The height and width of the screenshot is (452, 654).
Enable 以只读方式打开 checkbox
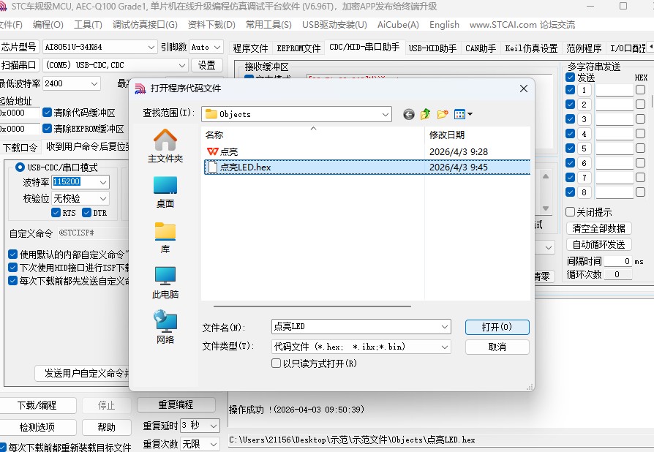(276, 364)
